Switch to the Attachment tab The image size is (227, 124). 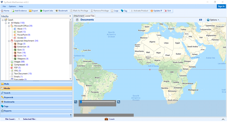79,16
